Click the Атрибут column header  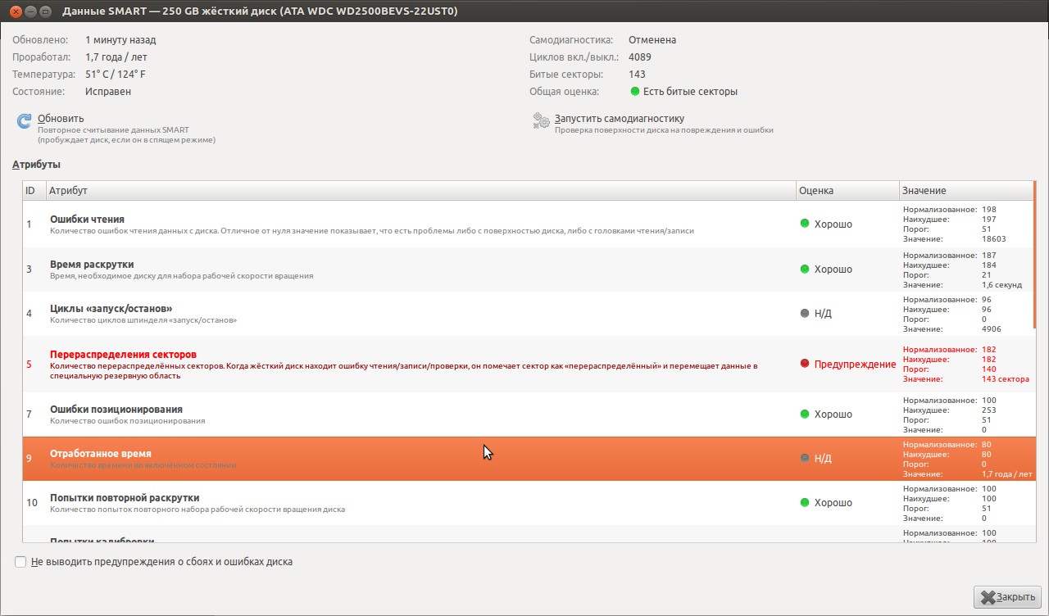(420, 190)
